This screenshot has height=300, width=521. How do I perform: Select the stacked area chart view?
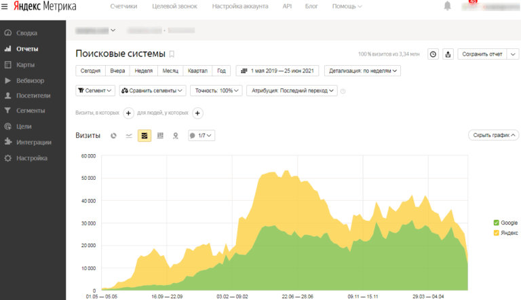(144, 135)
